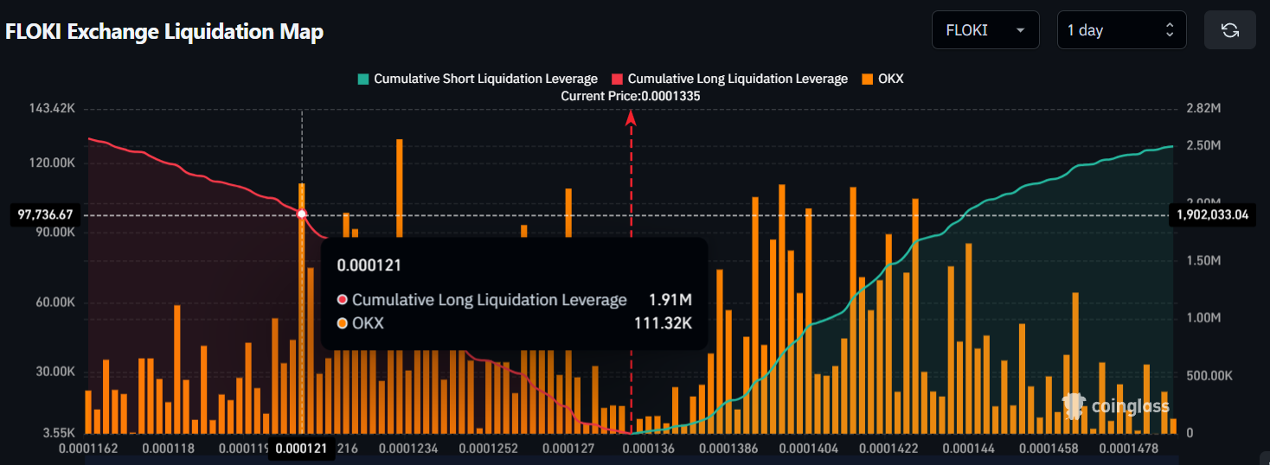Click the green short liquidation legend swatch
Image resolution: width=1270 pixels, height=465 pixels.
pyautogui.click(x=363, y=79)
